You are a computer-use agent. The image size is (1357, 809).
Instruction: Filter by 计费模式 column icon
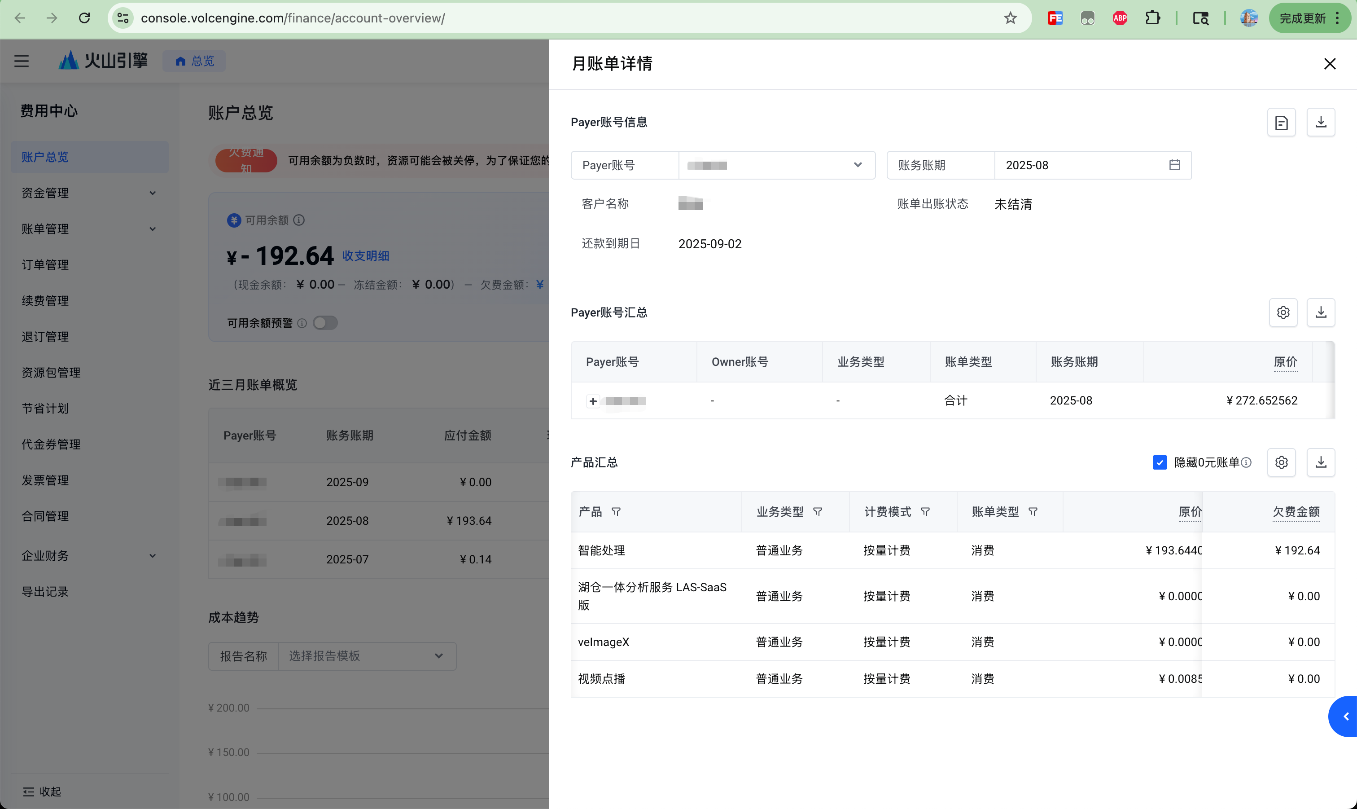pos(925,511)
